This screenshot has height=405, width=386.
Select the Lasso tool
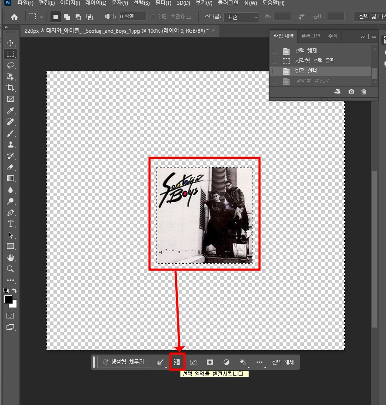click(10, 65)
